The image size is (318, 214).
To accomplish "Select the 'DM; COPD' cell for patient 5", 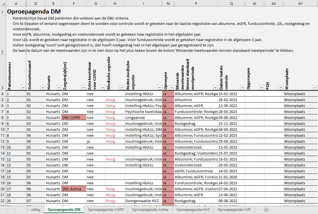I will 73,117.
